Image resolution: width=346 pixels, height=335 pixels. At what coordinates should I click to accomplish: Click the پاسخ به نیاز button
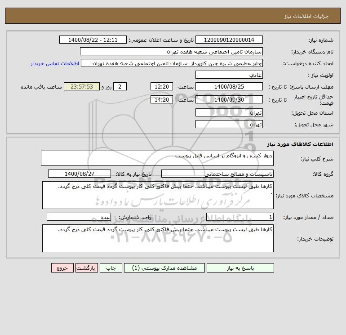click(240, 268)
